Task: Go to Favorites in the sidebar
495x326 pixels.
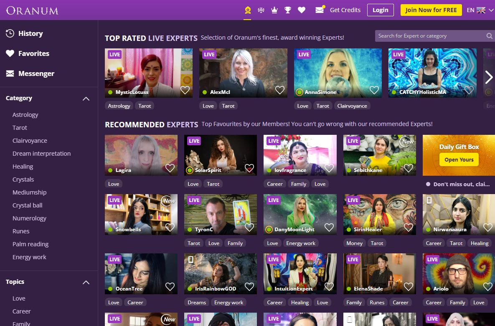Action: tap(28, 54)
